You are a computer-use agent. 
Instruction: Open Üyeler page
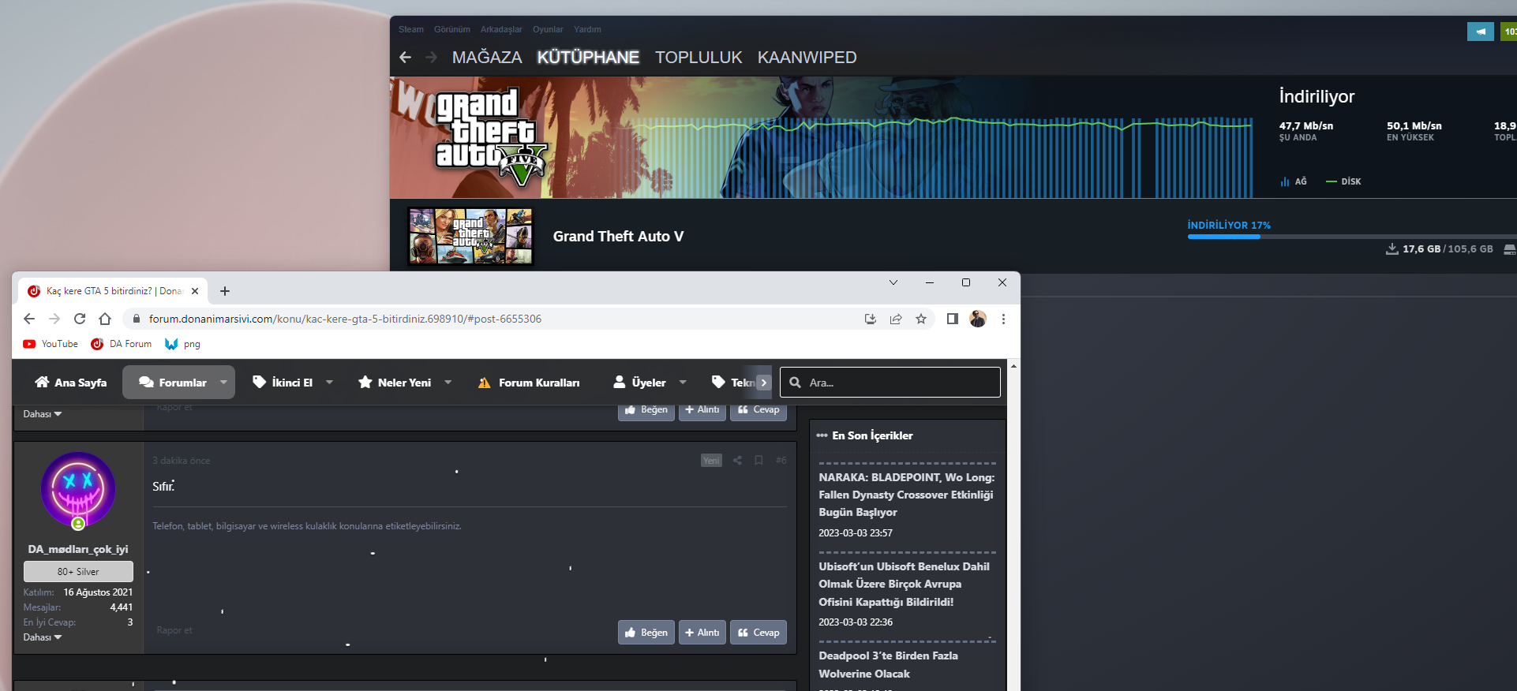(x=640, y=383)
